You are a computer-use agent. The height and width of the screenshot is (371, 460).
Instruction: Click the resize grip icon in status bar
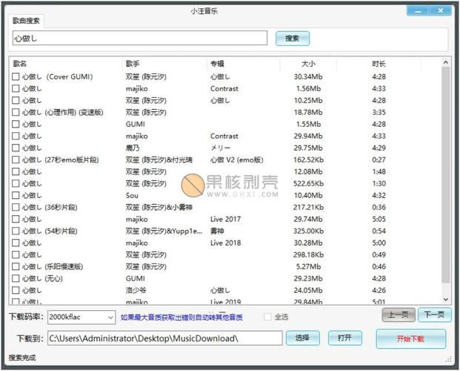[x=449, y=359]
